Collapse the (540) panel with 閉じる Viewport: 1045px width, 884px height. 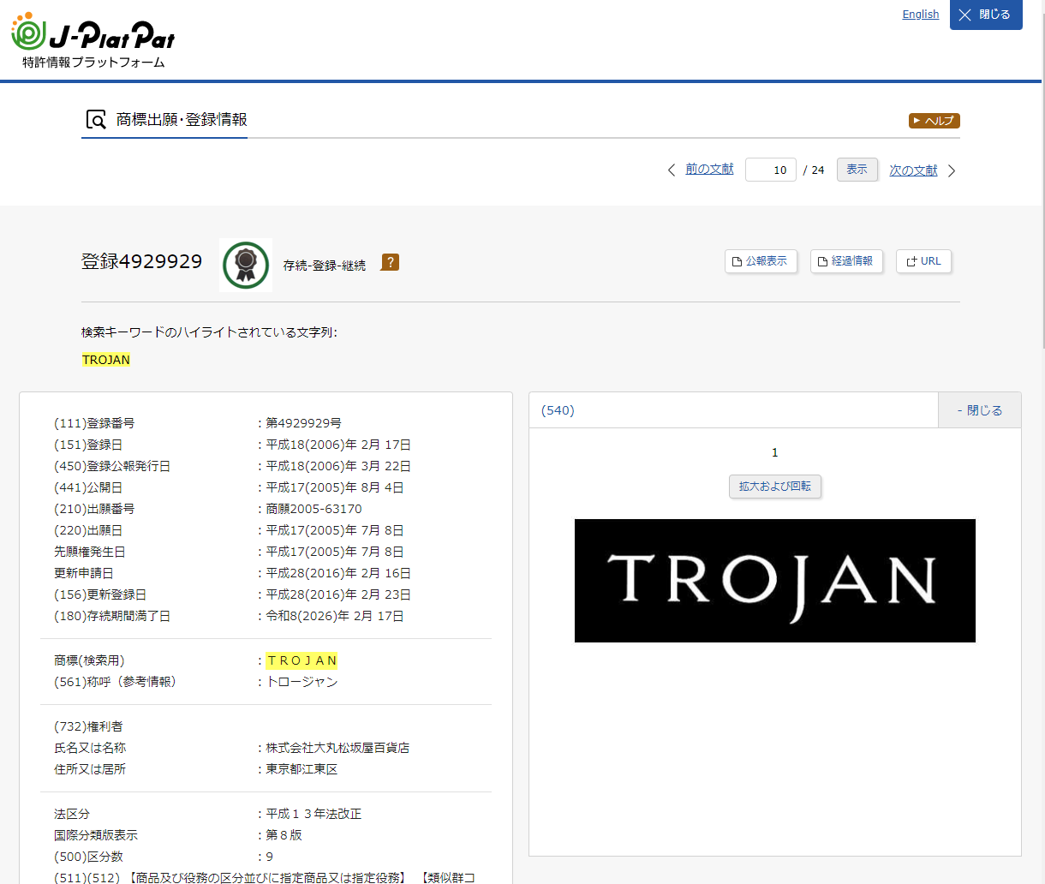(980, 410)
